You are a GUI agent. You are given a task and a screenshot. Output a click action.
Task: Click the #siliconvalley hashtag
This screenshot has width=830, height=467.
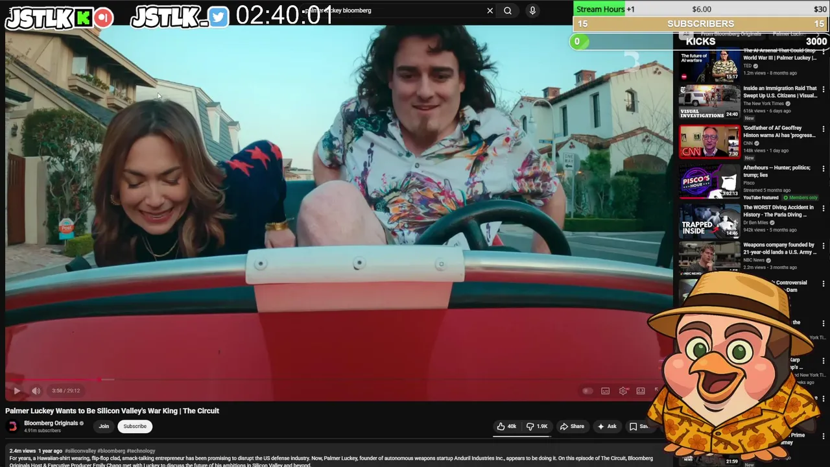pos(81,451)
